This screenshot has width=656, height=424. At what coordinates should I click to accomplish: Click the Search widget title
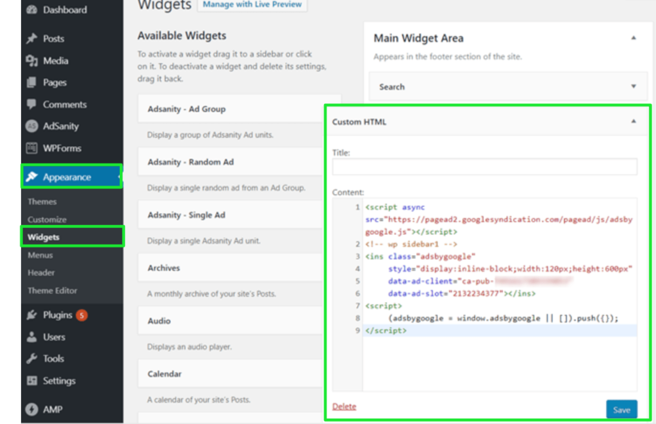(392, 87)
